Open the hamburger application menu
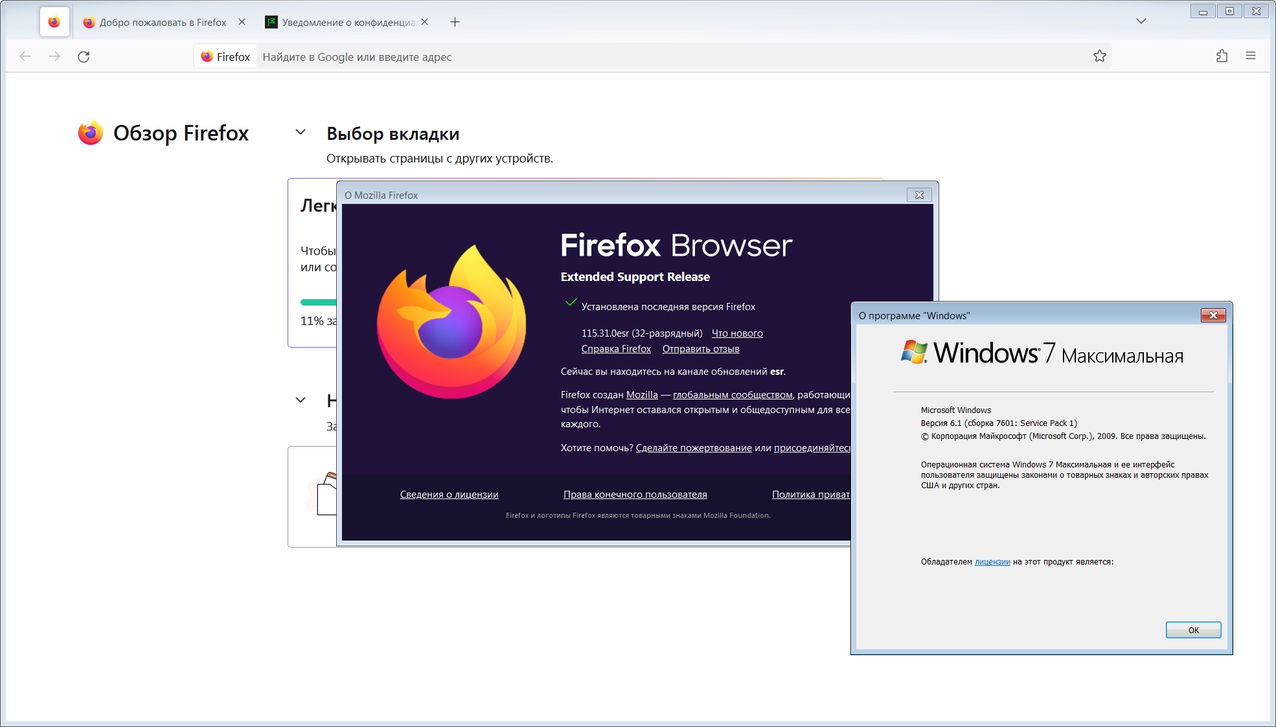 click(1251, 56)
